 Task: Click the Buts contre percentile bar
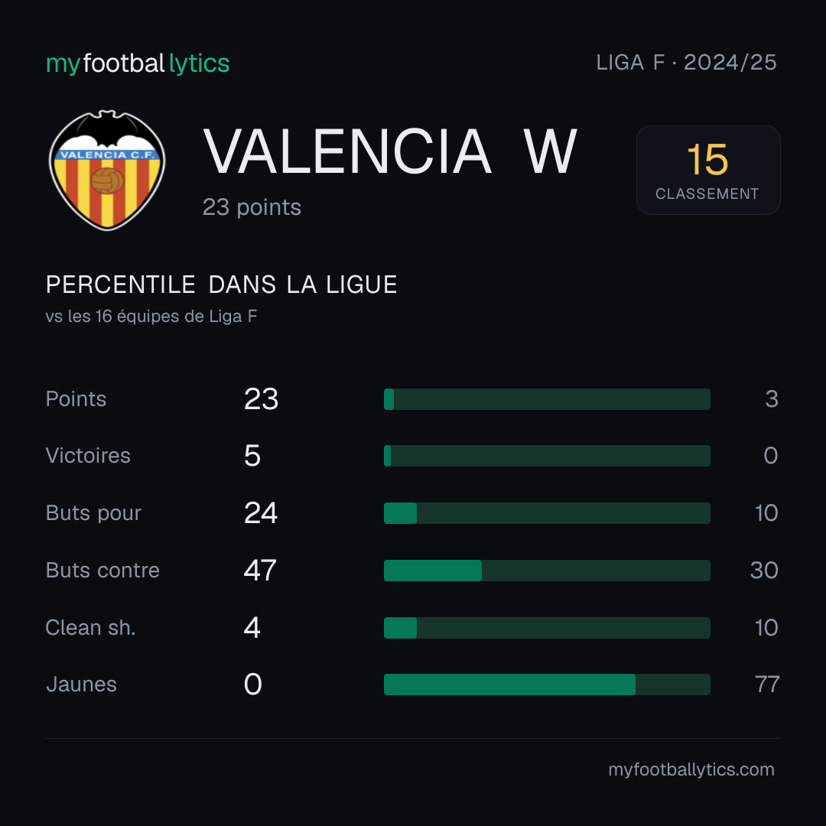(547, 571)
